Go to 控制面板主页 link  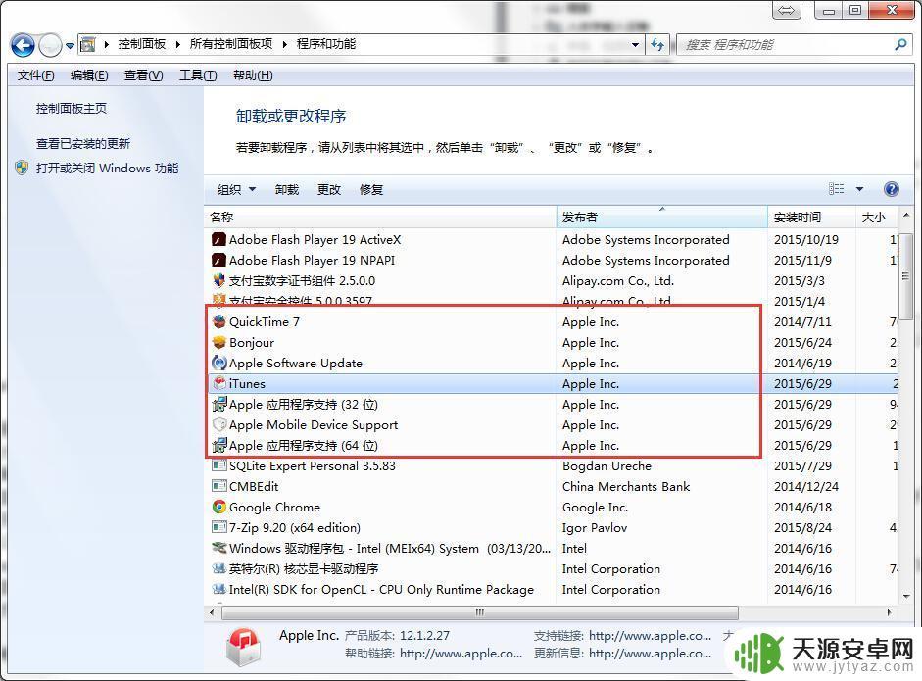pos(72,108)
